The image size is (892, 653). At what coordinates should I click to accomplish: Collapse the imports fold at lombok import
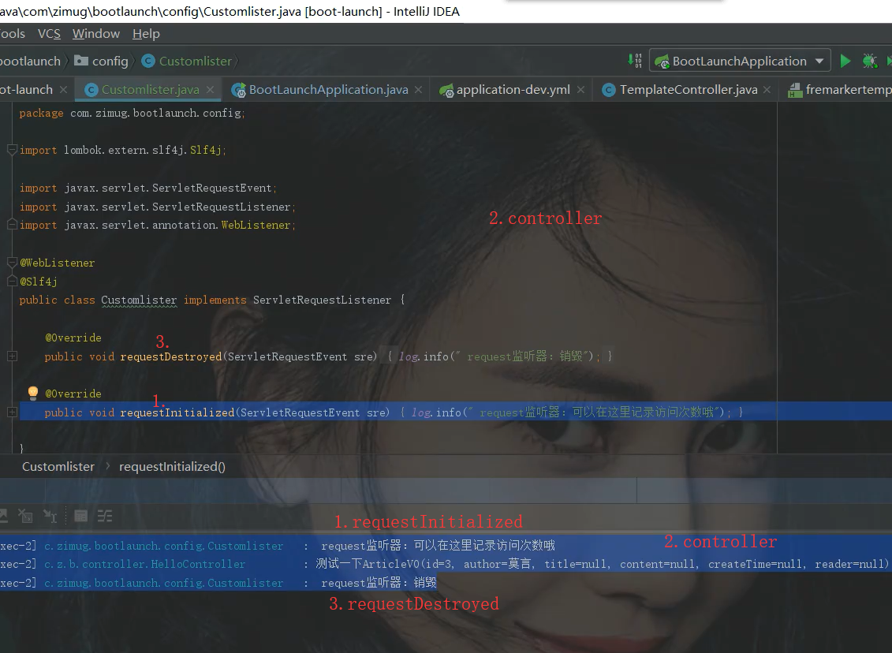click(12, 150)
